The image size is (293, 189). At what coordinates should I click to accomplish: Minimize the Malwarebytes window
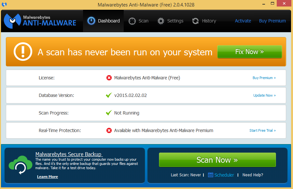coord(264,4)
